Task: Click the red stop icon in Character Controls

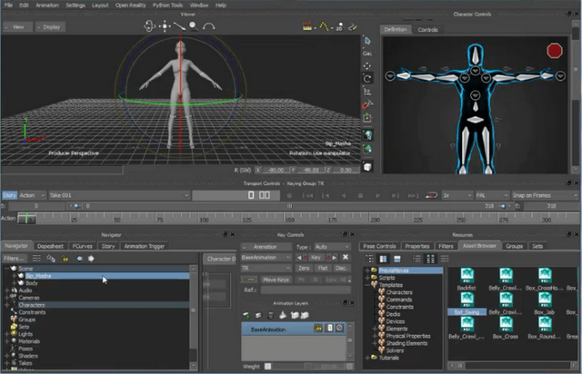Action: (554, 52)
